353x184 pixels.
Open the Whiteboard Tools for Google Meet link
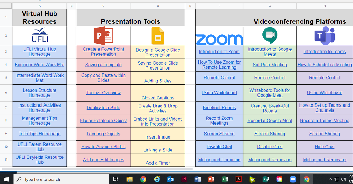click(270, 93)
